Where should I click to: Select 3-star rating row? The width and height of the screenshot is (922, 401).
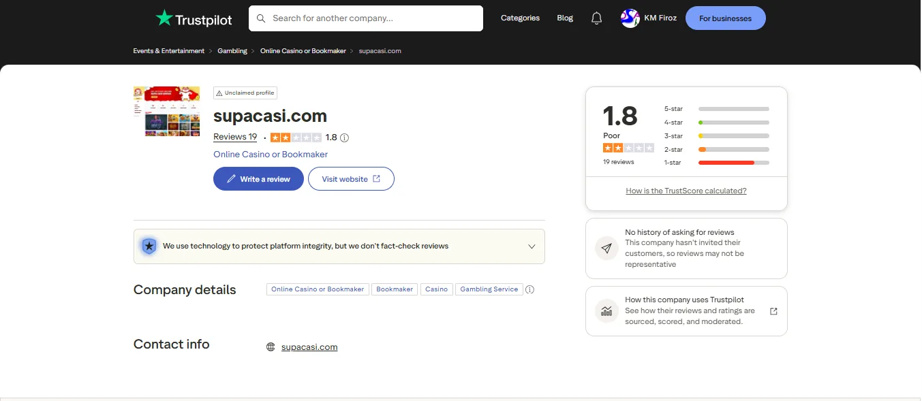[x=717, y=136]
